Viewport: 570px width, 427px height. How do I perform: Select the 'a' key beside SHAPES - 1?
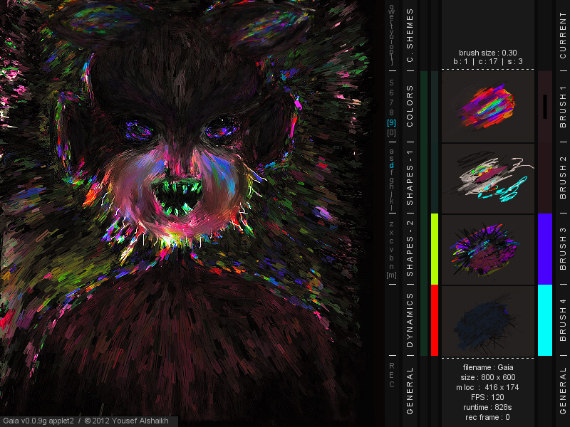click(391, 151)
